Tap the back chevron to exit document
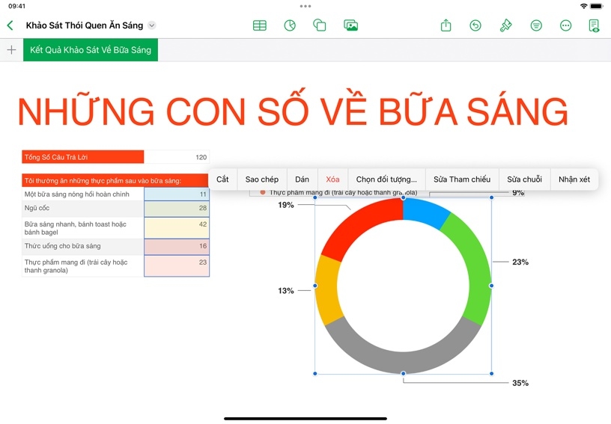Screen dimensions: 611x424 [10, 25]
